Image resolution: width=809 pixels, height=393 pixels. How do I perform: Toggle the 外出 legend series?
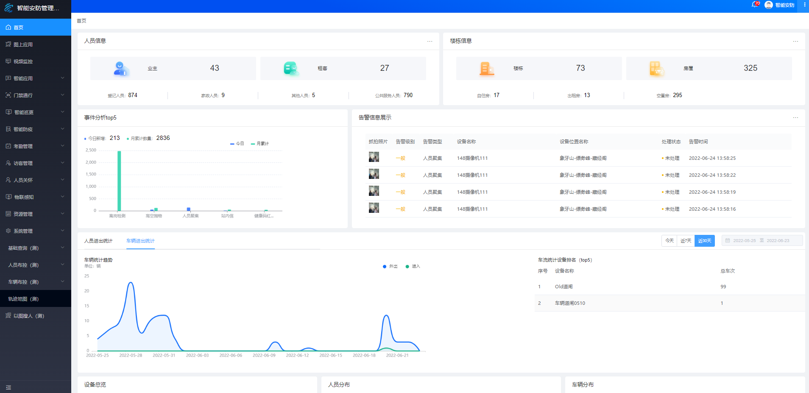tap(390, 266)
